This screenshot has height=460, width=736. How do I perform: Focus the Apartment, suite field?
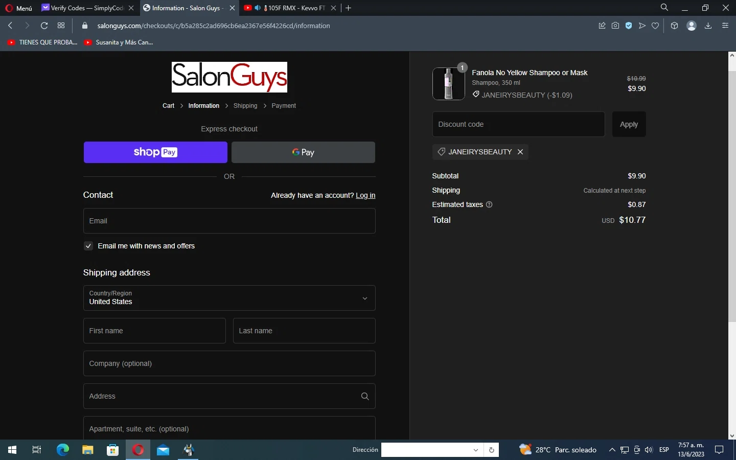[x=229, y=428]
